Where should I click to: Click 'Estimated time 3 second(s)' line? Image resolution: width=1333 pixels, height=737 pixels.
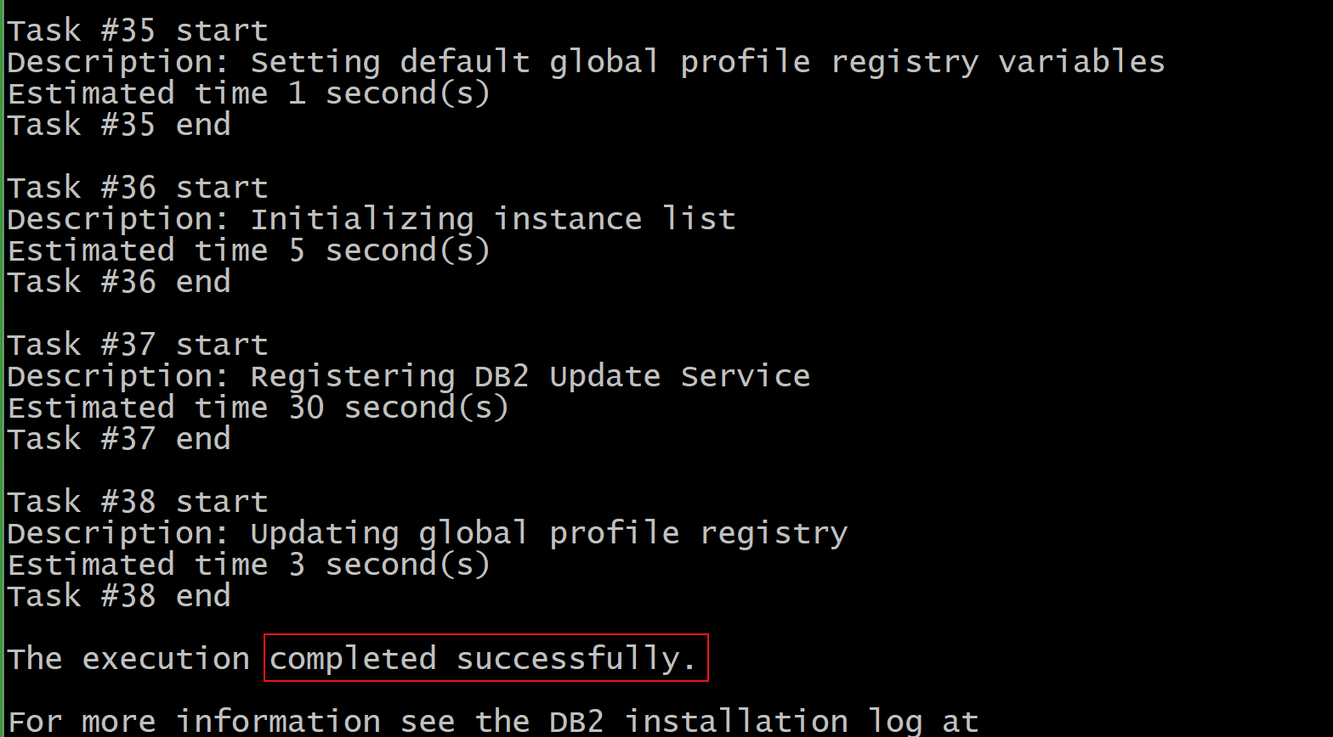(x=249, y=565)
